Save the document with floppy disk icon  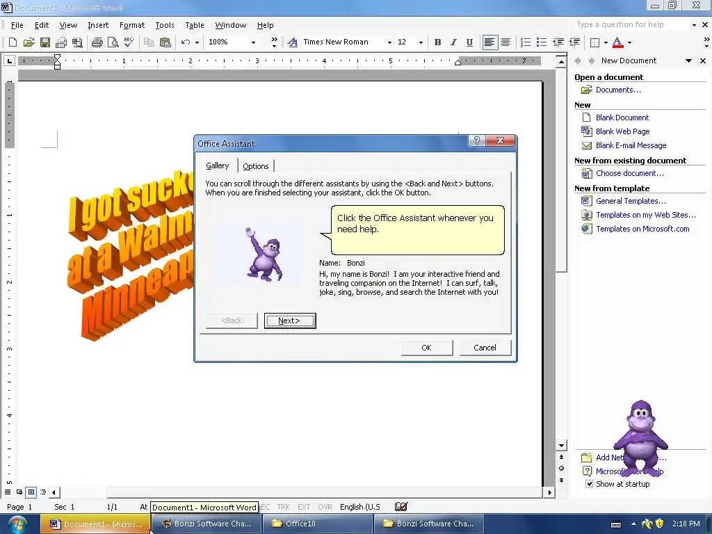coord(45,42)
